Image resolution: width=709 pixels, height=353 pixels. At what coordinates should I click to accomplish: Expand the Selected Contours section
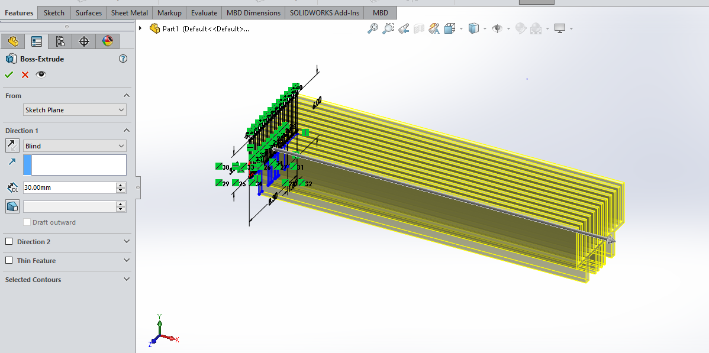[126, 280]
